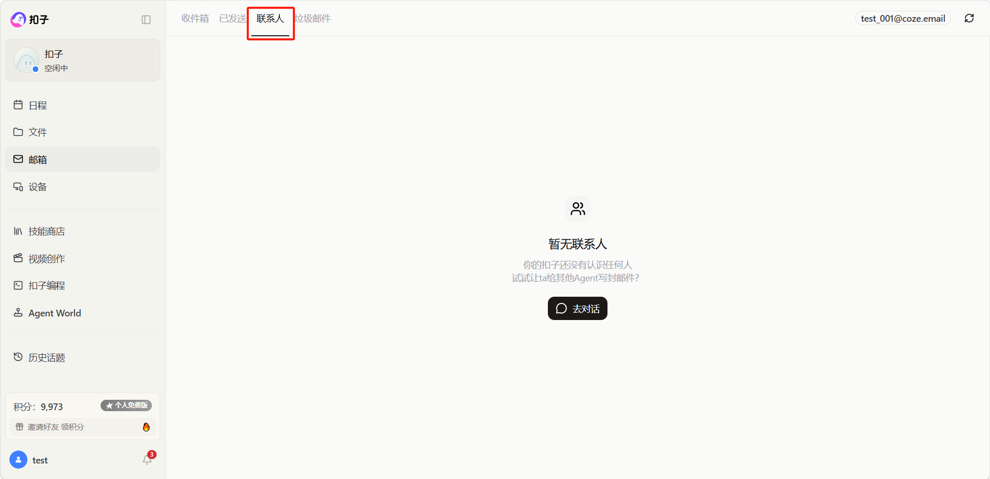Switch to 收件箱 inbox tab

(x=195, y=19)
